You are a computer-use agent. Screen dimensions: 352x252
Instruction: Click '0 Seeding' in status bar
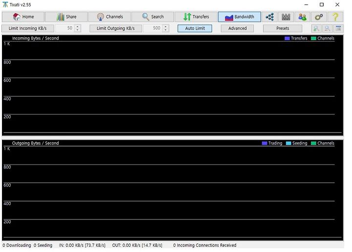click(x=43, y=245)
